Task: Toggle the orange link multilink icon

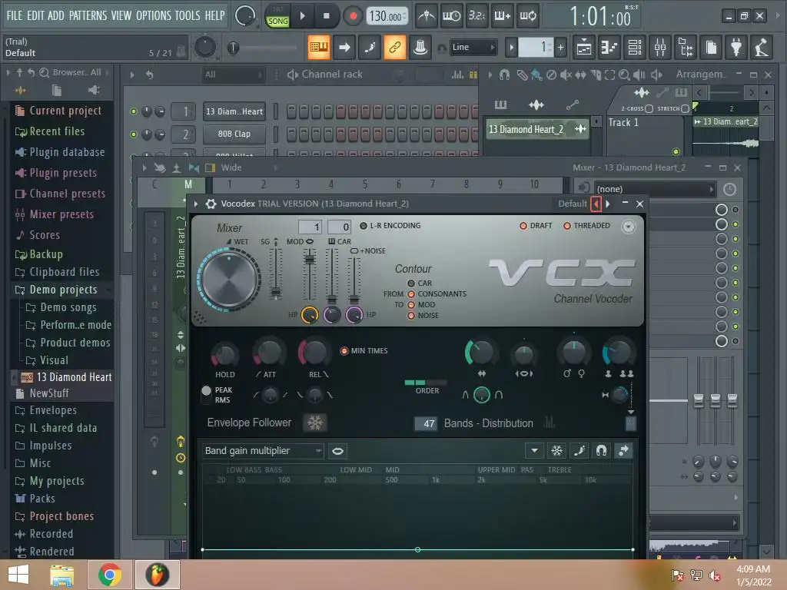Action: (x=394, y=47)
